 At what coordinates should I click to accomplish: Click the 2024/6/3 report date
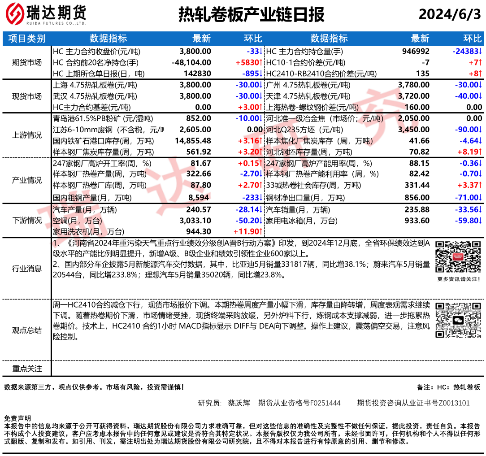point(449,15)
